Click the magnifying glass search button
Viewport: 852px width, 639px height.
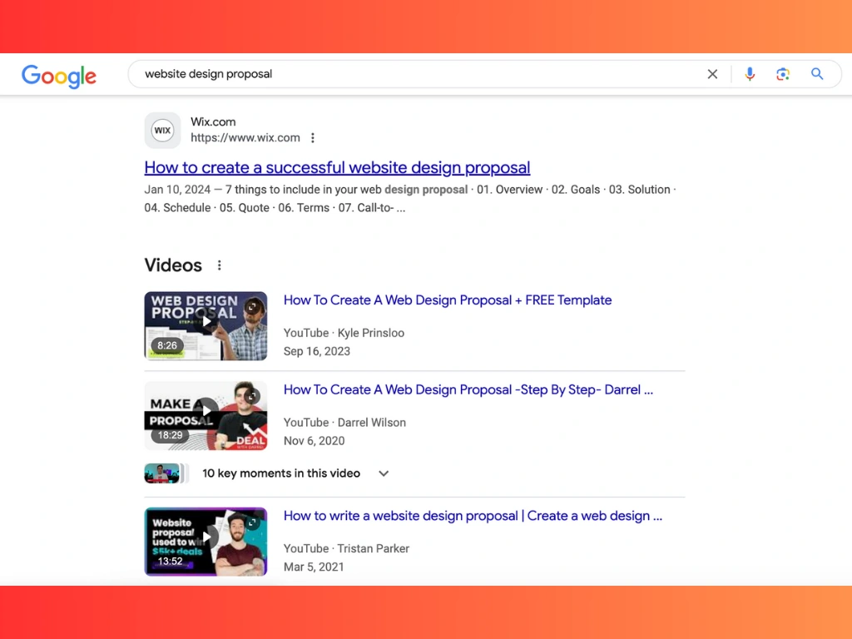click(x=817, y=74)
